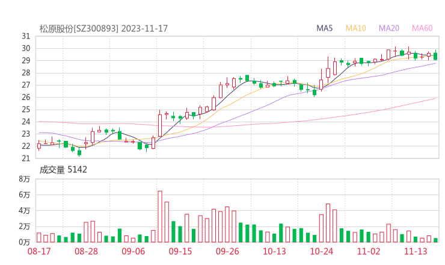Viewport: 445px width, 265px height.
Task: Click the MA10 legend label
Action: (x=355, y=28)
